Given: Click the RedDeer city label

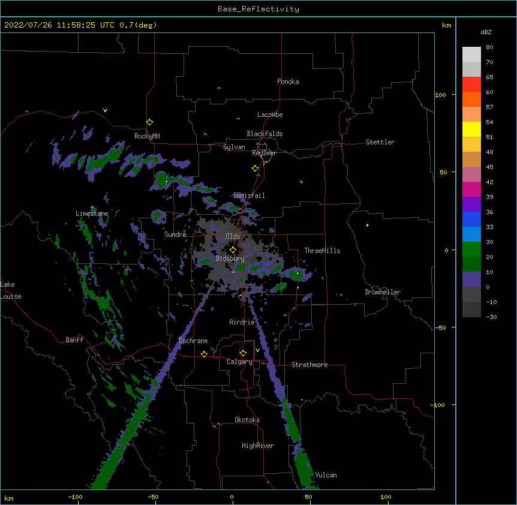Looking at the screenshot, I should (x=264, y=153).
